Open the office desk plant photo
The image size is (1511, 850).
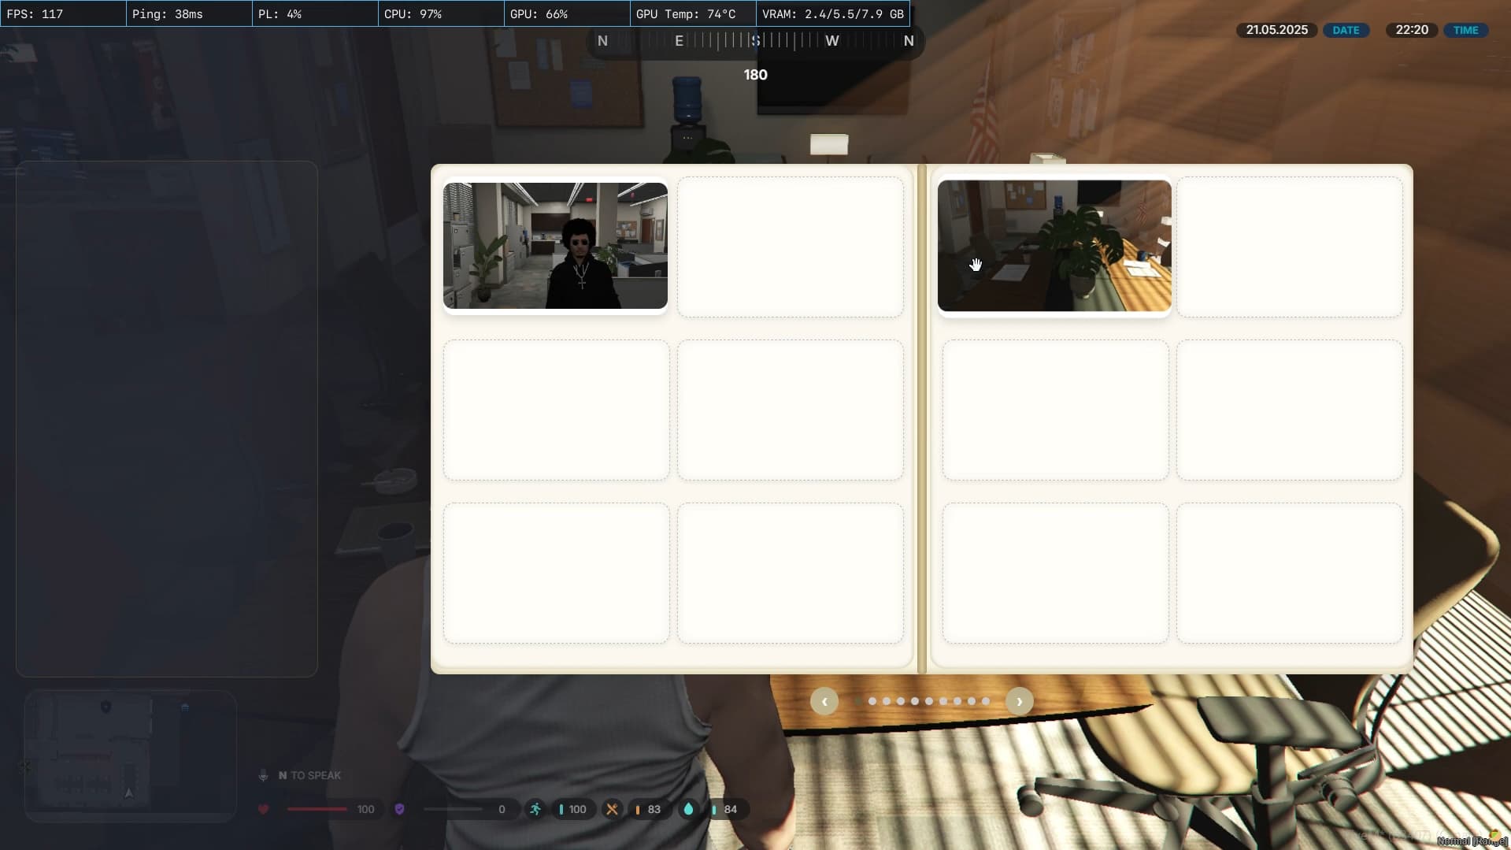[x=1054, y=246]
